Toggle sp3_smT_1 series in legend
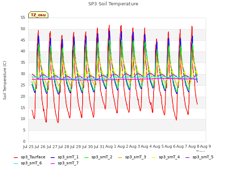 [x=65, y=157]
